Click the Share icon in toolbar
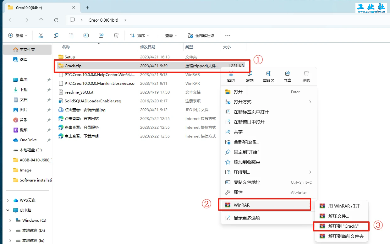The height and width of the screenshot is (244, 390). coord(101,35)
